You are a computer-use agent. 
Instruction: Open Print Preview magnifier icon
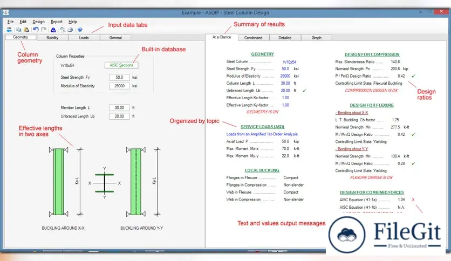click(63, 29)
